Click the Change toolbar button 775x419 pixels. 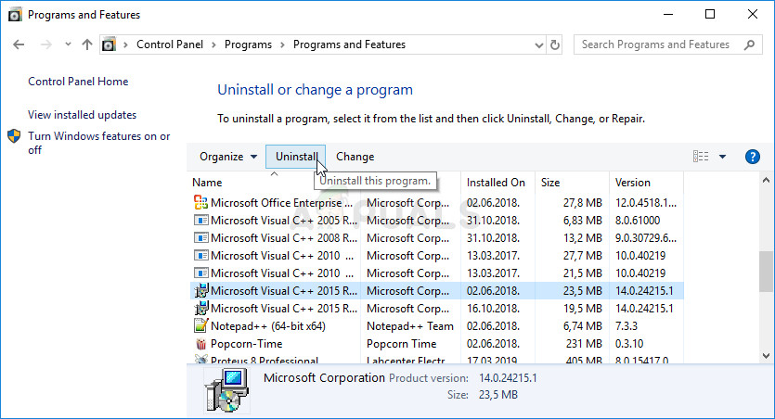pos(355,157)
